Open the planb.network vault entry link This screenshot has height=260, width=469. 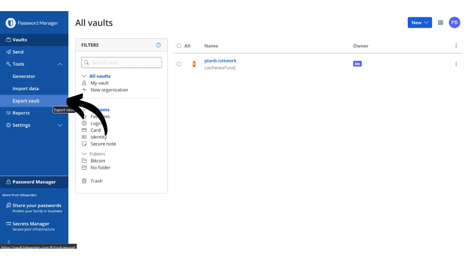[x=220, y=61]
